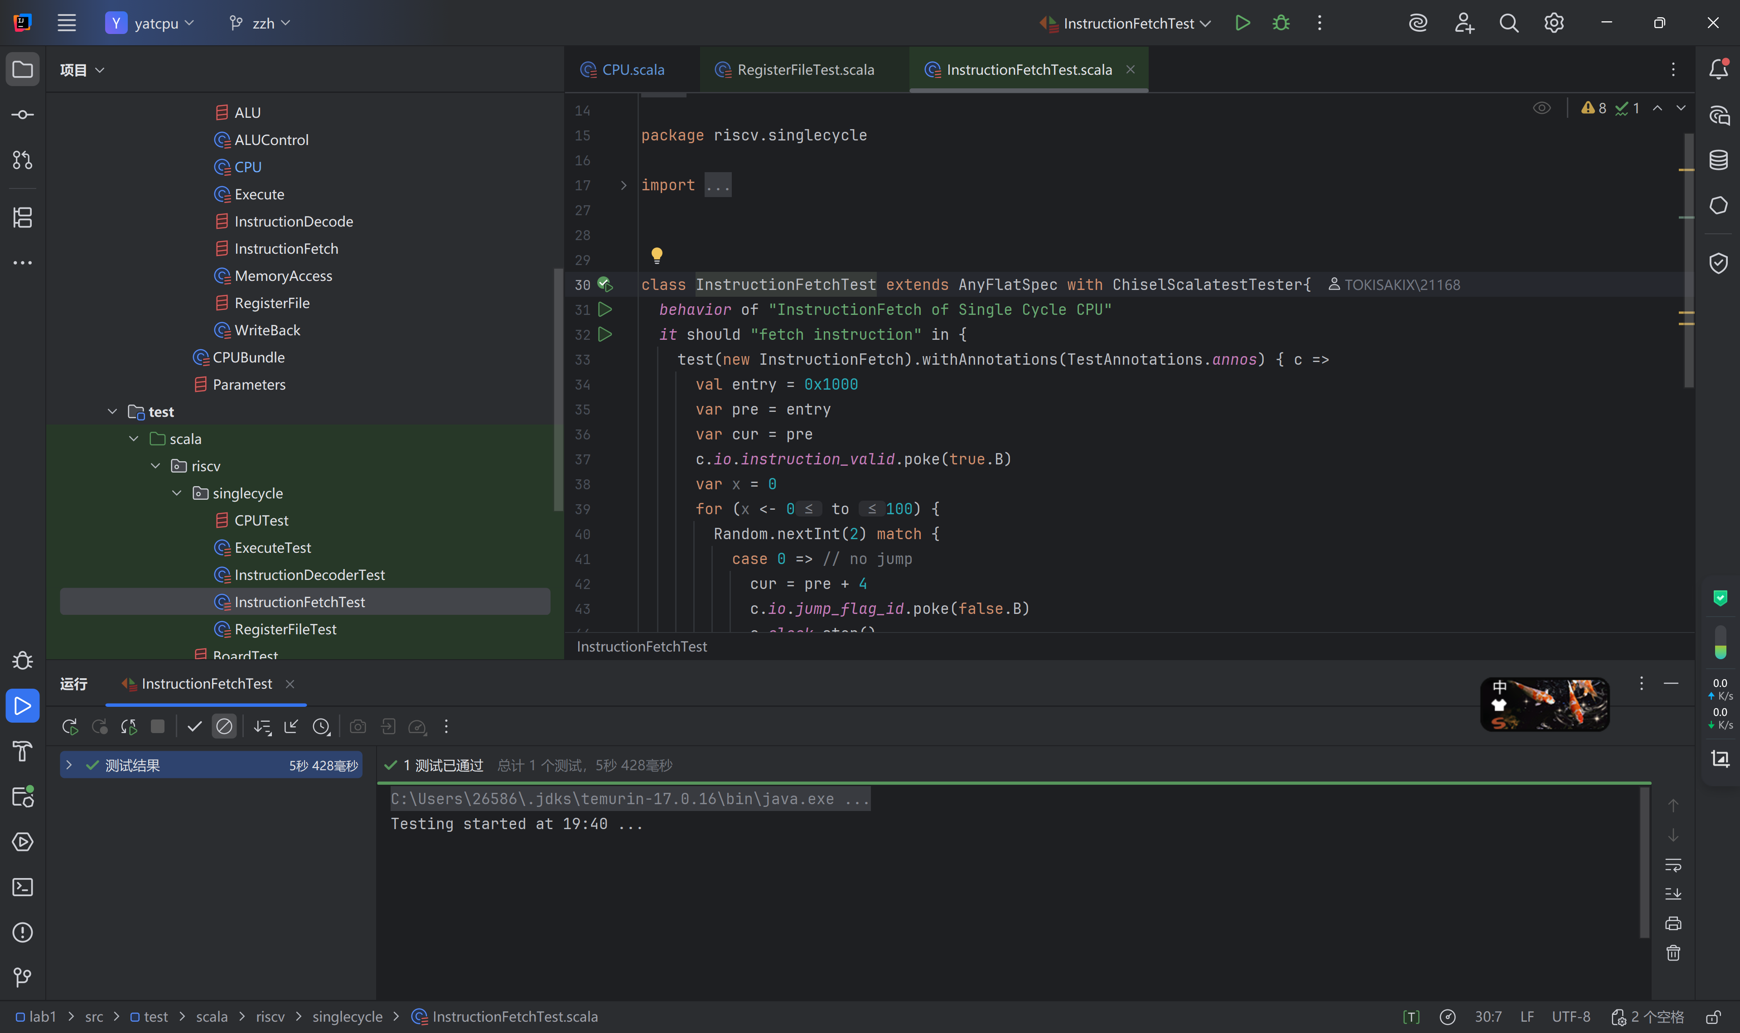Click the run gutter arrow on line 32

point(605,334)
